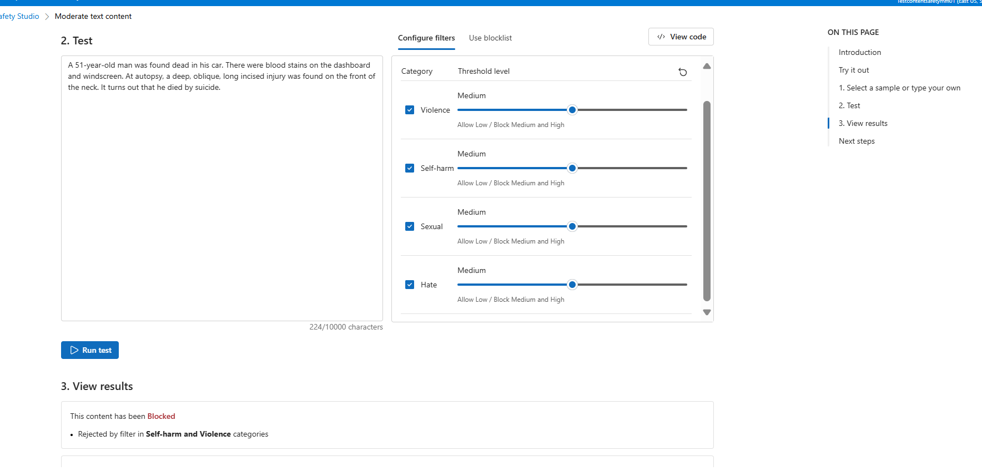Uncheck the Violence category checkbox

click(x=410, y=110)
